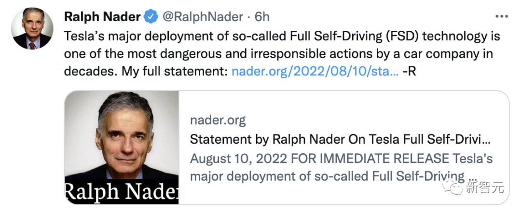Image resolution: width=521 pixels, height=210 pixels.
Task: Click the word "decades" in the tweet
Action: coord(84,72)
